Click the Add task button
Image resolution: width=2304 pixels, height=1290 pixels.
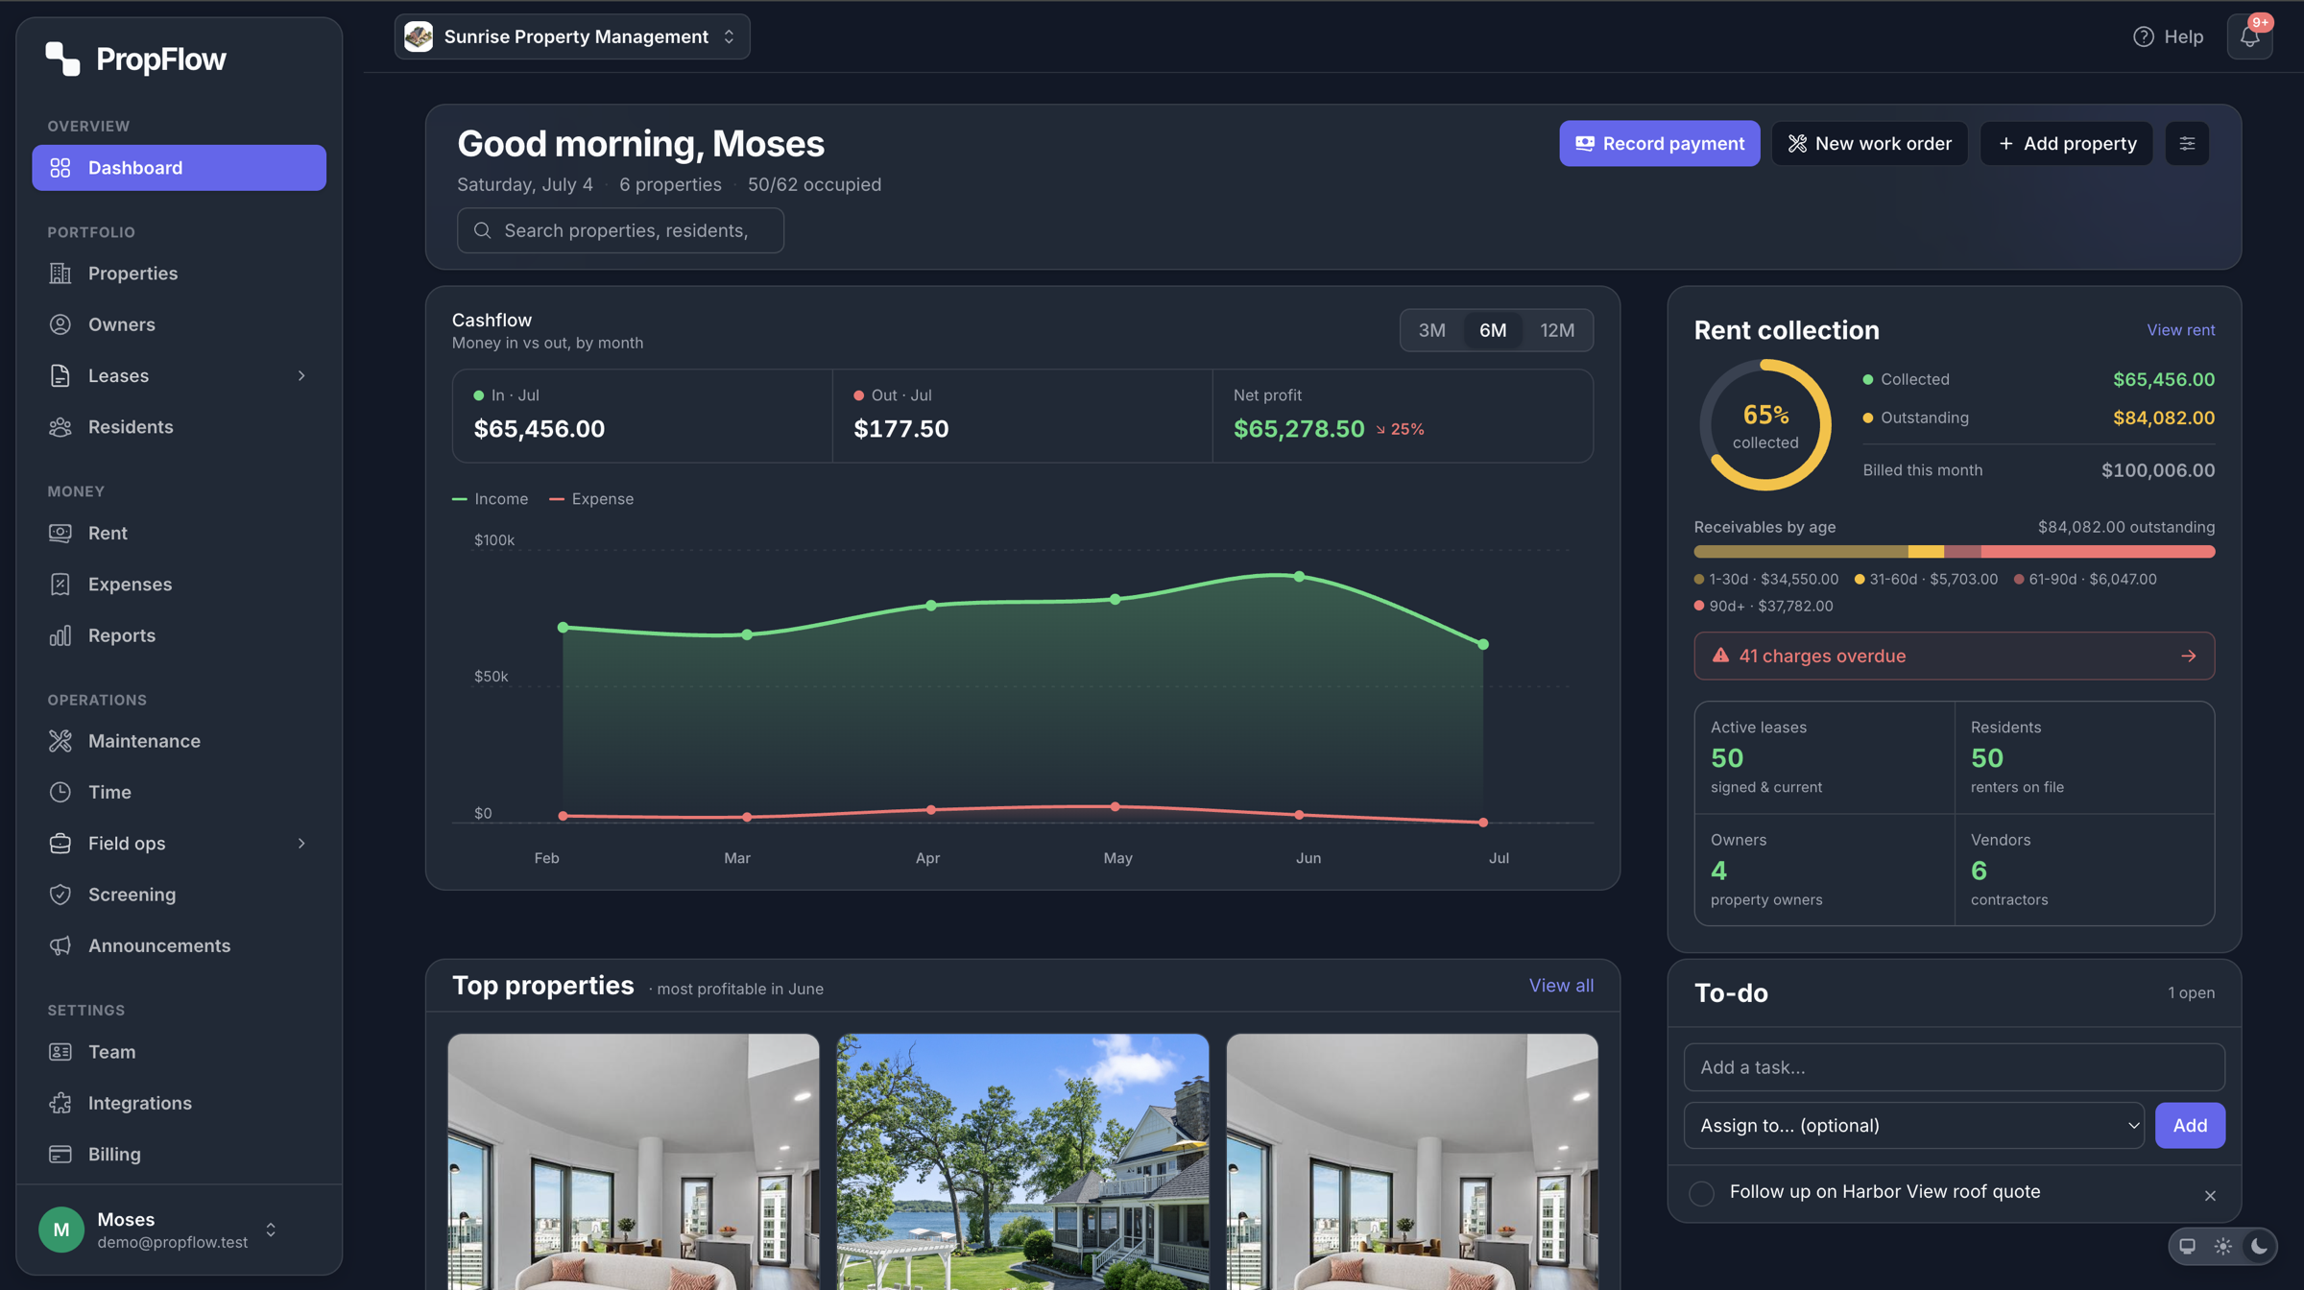[2190, 1125]
